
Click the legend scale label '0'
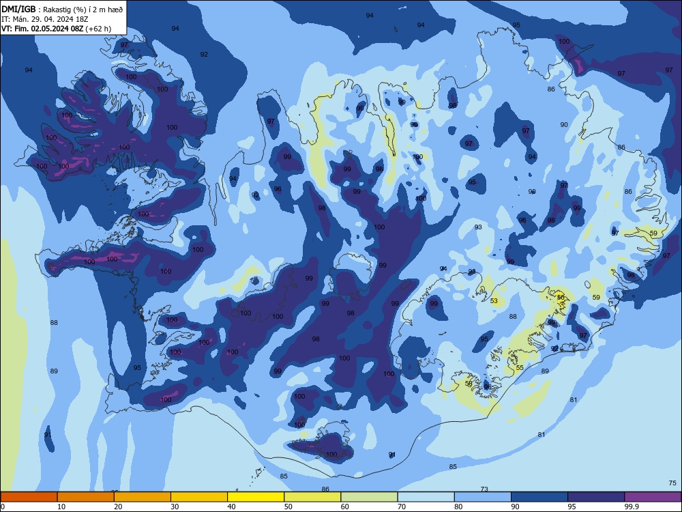click(x=3, y=507)
